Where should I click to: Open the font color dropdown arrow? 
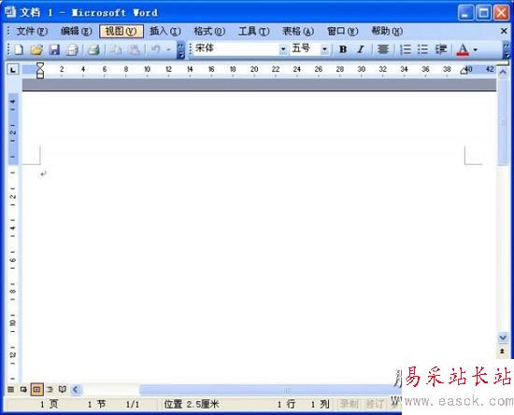point(476,49)
